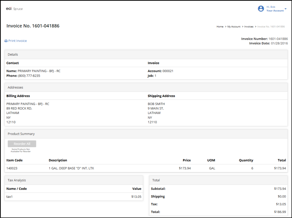Click the Print Invoice link text

tap(18, 41)
